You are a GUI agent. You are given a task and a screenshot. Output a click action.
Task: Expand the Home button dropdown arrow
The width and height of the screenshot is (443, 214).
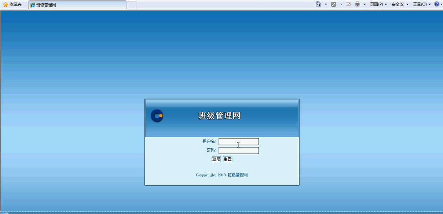click(326, 4)
